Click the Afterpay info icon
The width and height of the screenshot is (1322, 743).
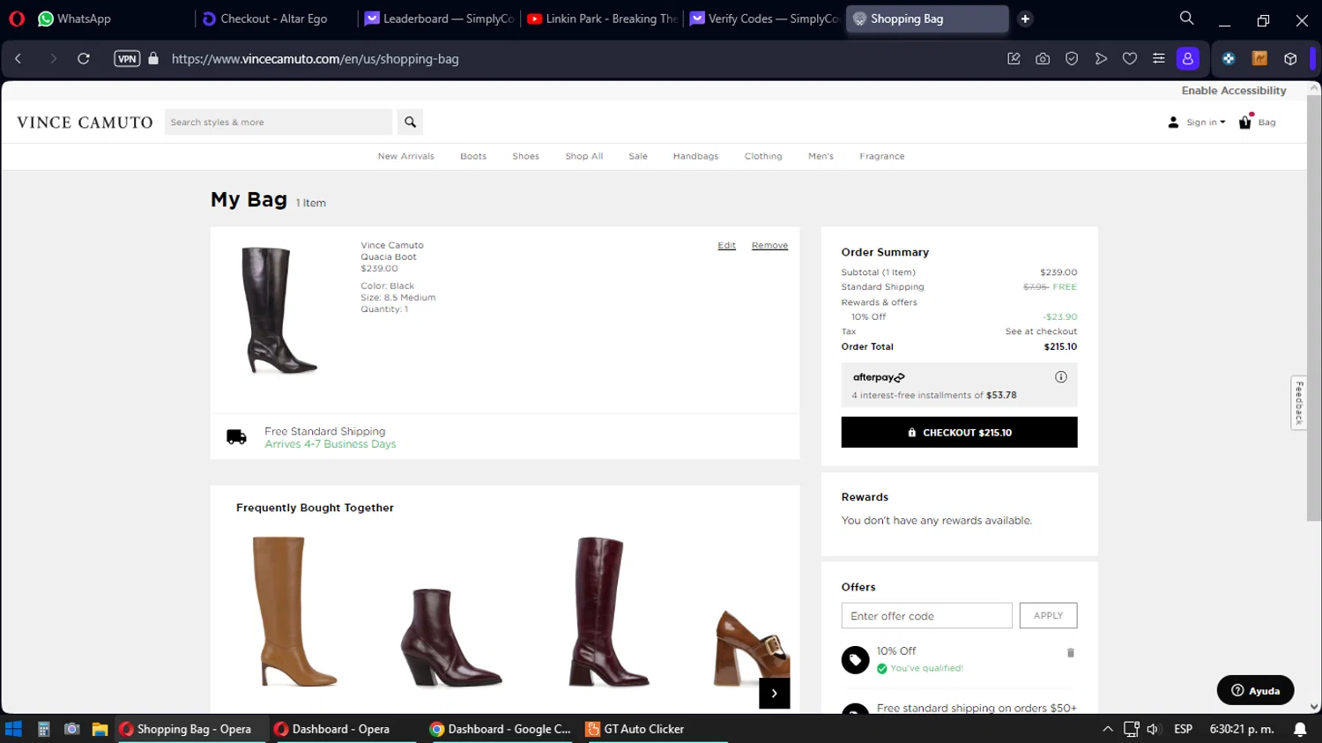1061,377
